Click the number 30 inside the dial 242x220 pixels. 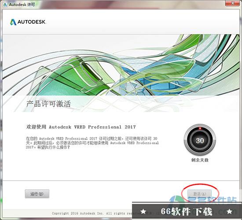(200, 141)
